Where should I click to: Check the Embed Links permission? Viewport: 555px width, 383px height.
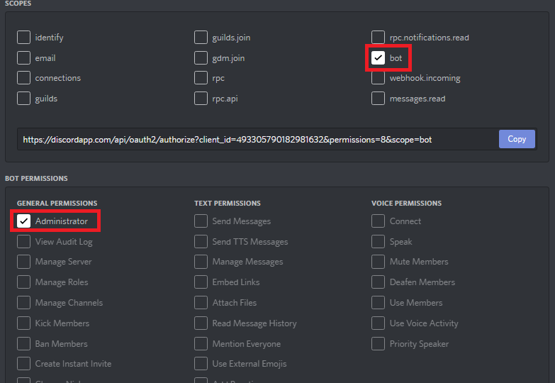click(x=201, y=282)
